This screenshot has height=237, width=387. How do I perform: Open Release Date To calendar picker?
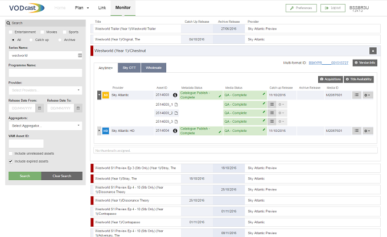click(78, 108)
